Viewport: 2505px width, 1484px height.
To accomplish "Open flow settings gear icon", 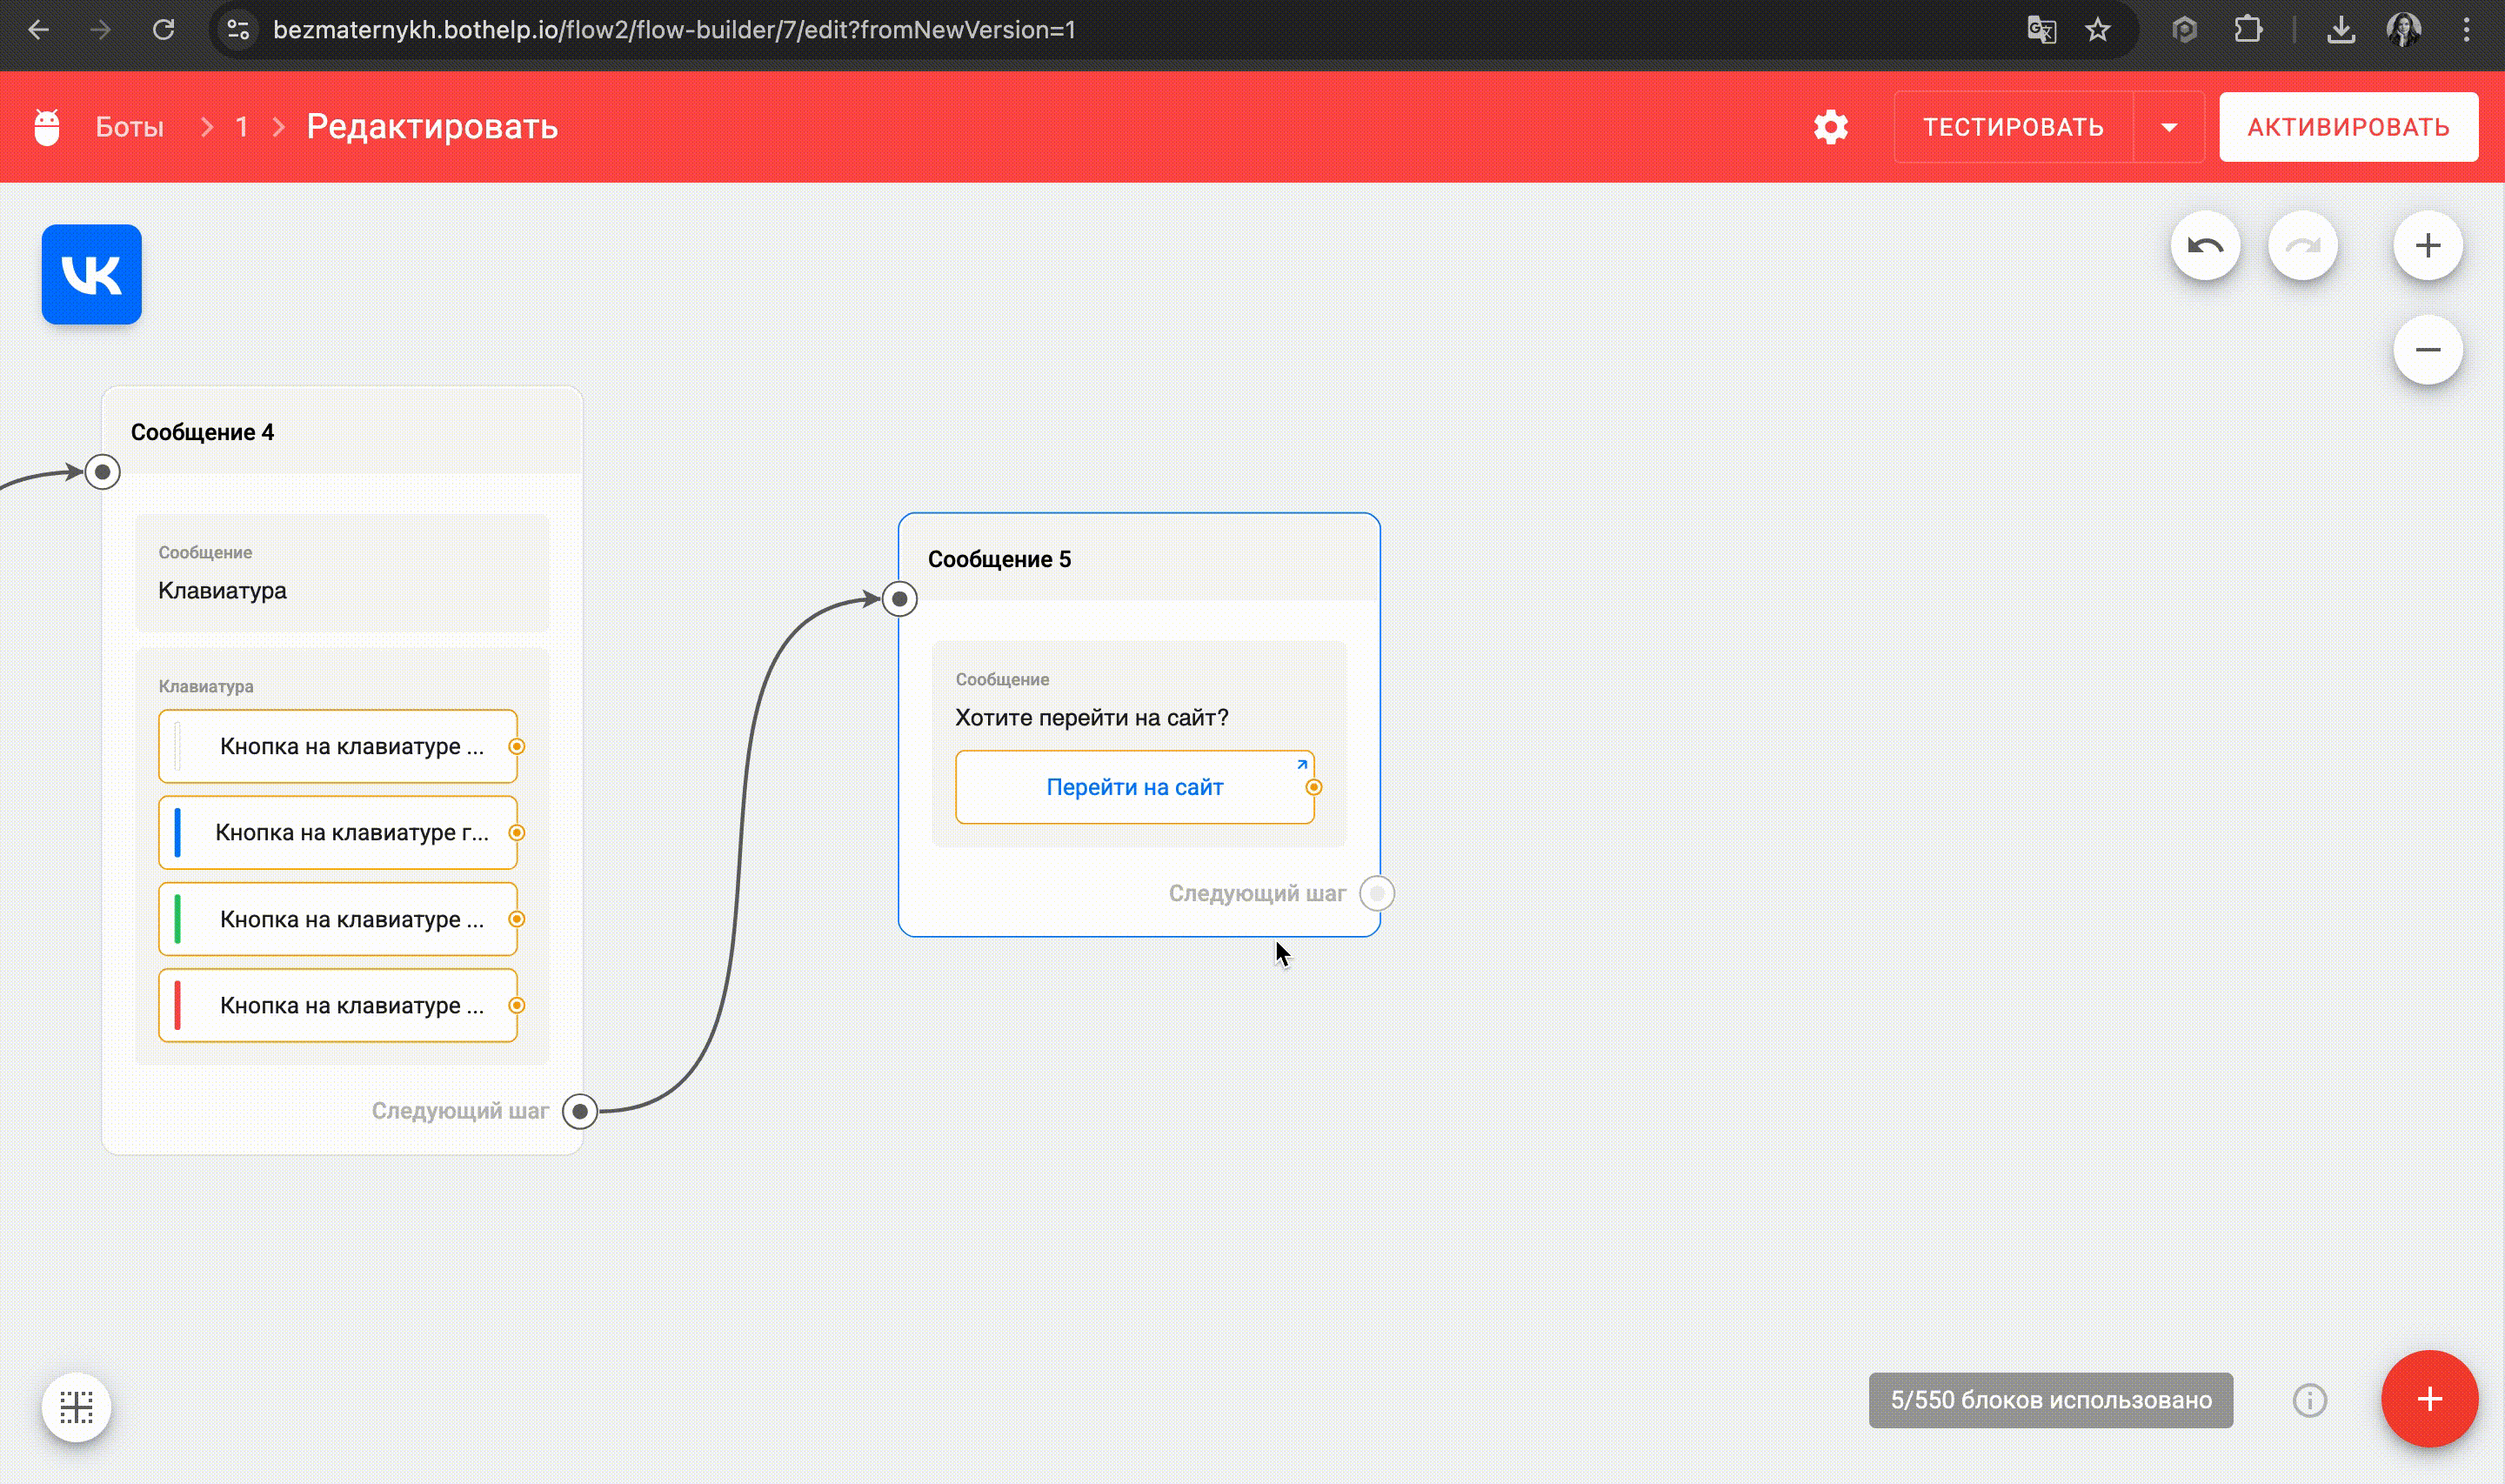I will point(1830,127).
